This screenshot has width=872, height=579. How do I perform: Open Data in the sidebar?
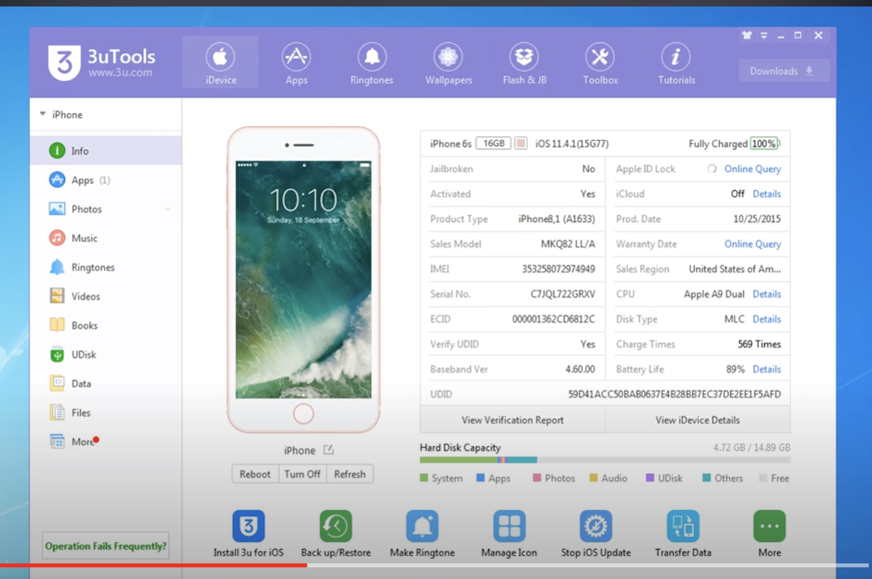click(x=105, y=384)
